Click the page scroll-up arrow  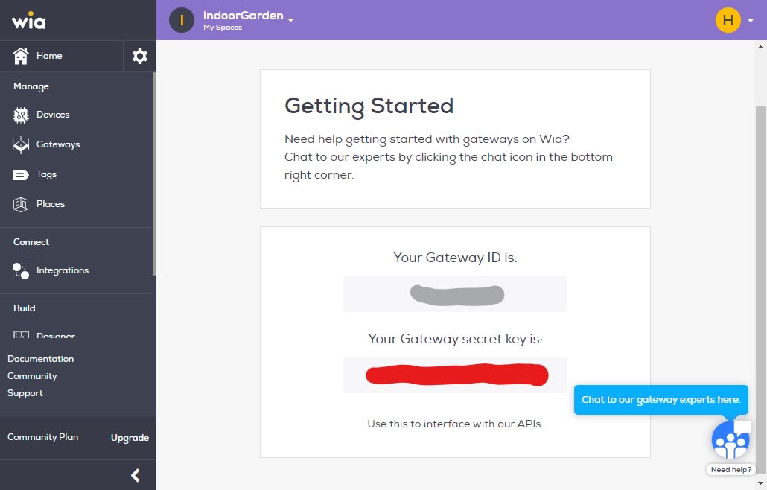pos(760,47)
